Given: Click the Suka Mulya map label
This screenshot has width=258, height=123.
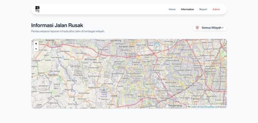Looking at the screenshot, I should click(x=75, y=66).
